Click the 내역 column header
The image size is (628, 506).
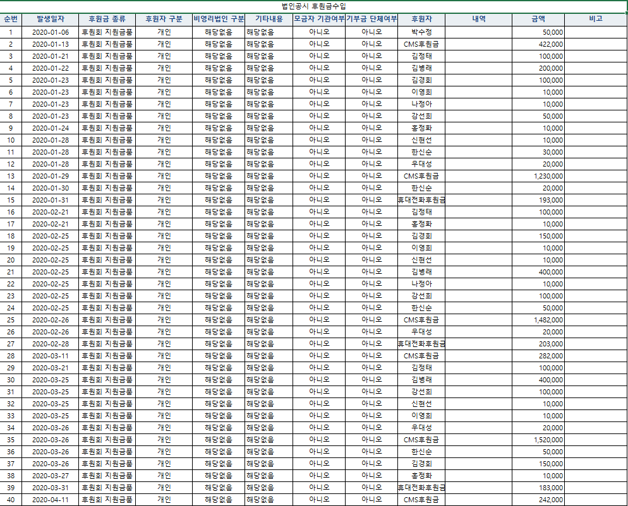click(x=479, y=19)
